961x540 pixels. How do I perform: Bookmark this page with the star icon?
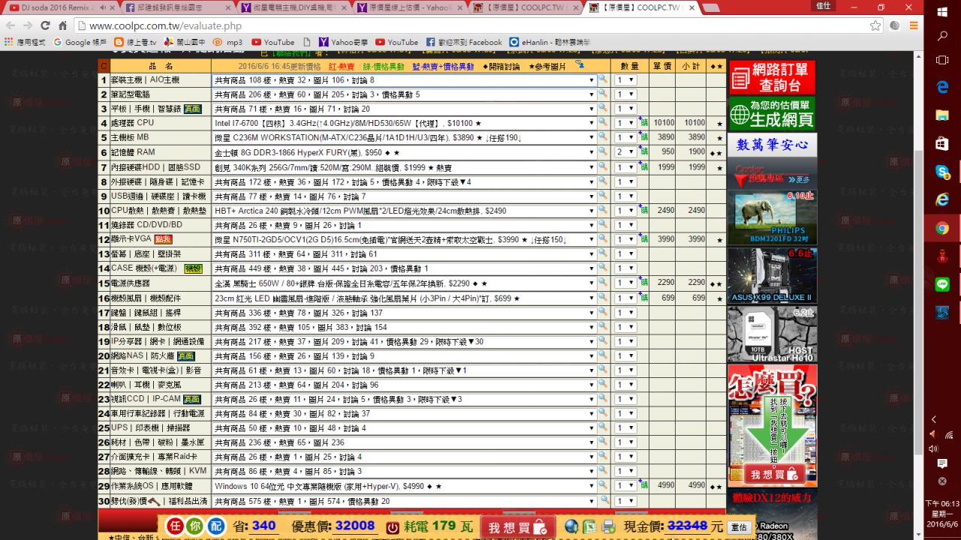coord(875,25)
